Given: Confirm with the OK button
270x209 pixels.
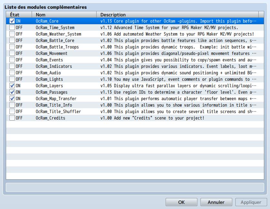Looking at the screenshot, I should [x=181, y=202].
